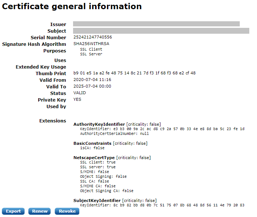This screenshot has height=217, width=257.
Task: Click the SubjectKeyIdentifier extension heading
Action: coord(97,201)
